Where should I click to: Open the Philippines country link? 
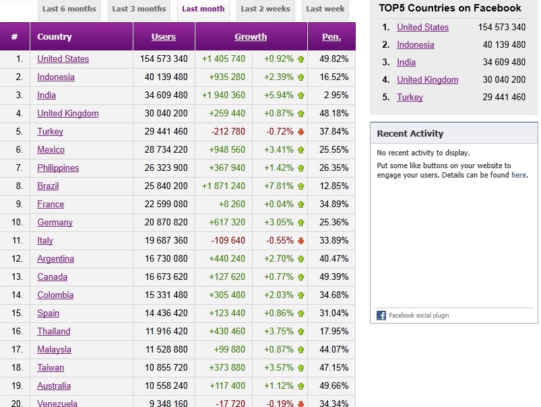coord(58,168)
